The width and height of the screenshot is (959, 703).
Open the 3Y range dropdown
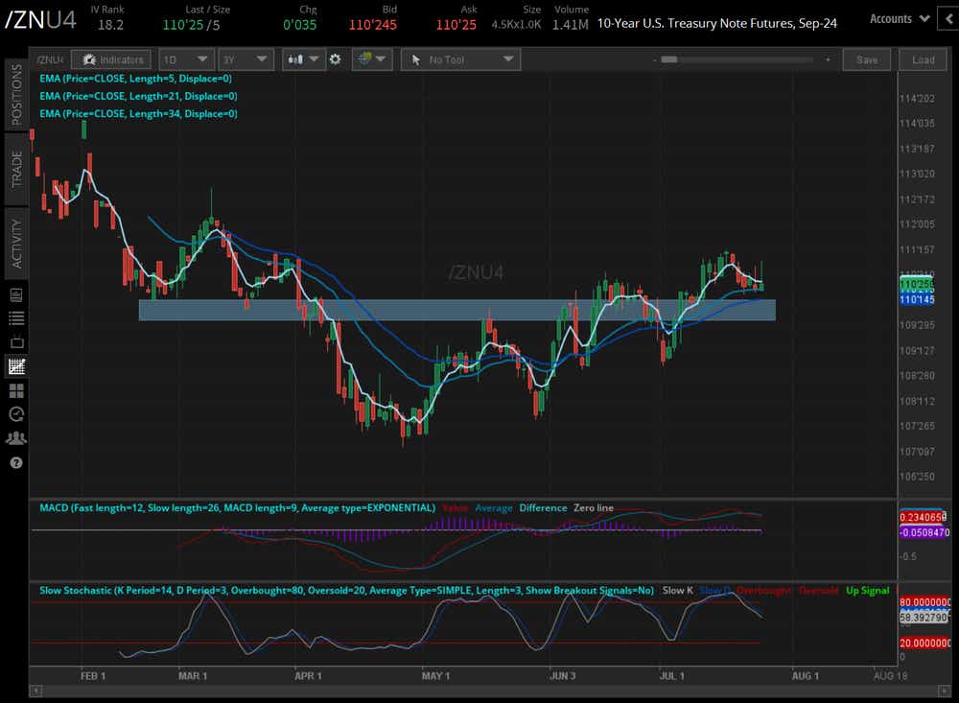tap(246, 59)
